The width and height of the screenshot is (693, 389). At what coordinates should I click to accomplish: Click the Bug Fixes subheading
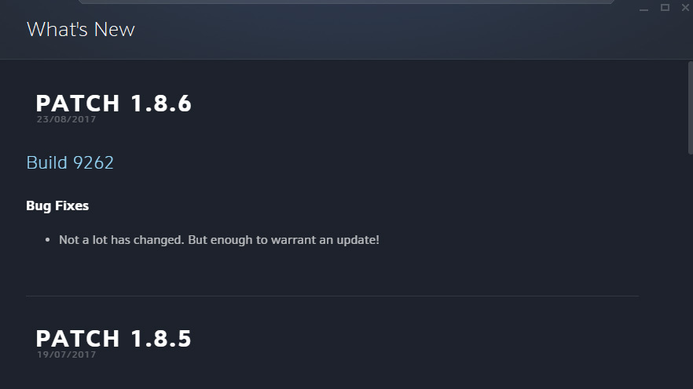[57, 205]
